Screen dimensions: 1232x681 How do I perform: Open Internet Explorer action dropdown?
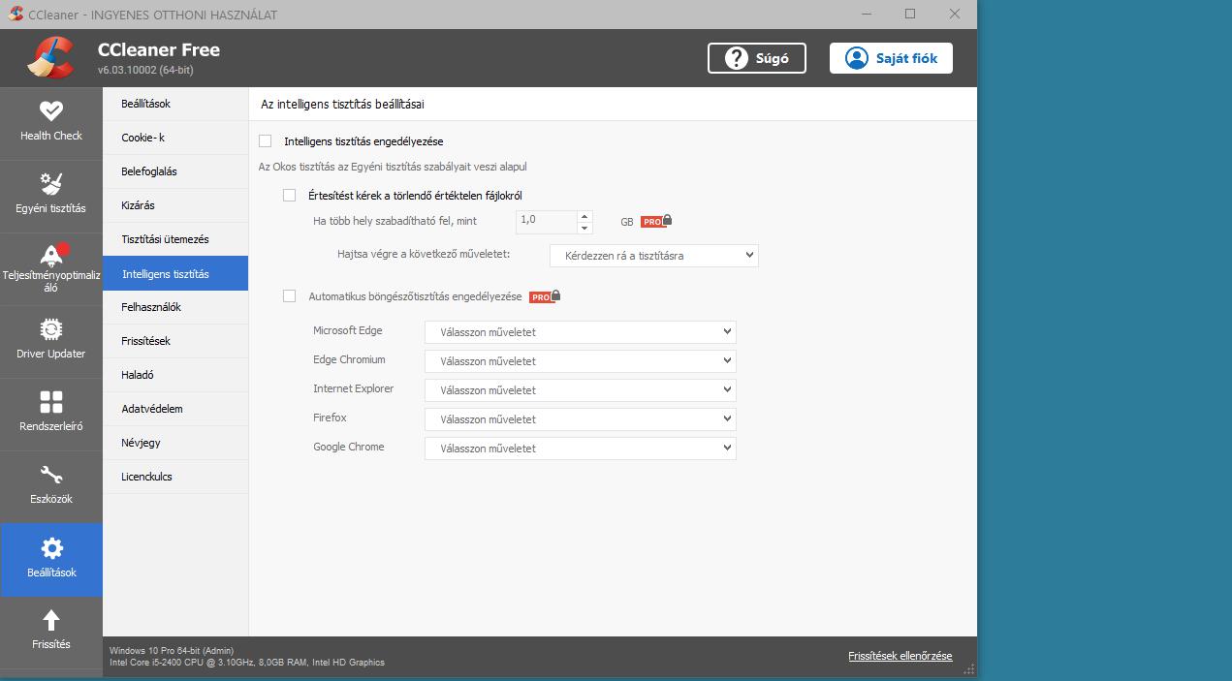(581, 390)
